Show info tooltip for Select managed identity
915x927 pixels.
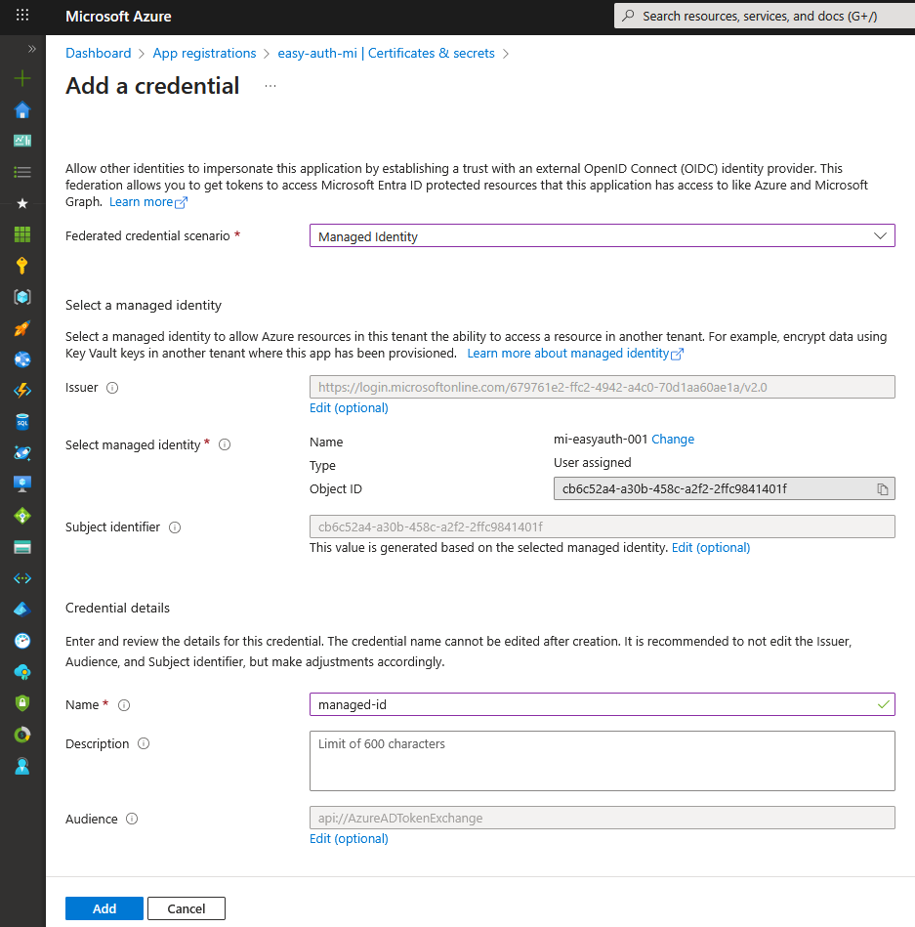[x=225, y=444]
